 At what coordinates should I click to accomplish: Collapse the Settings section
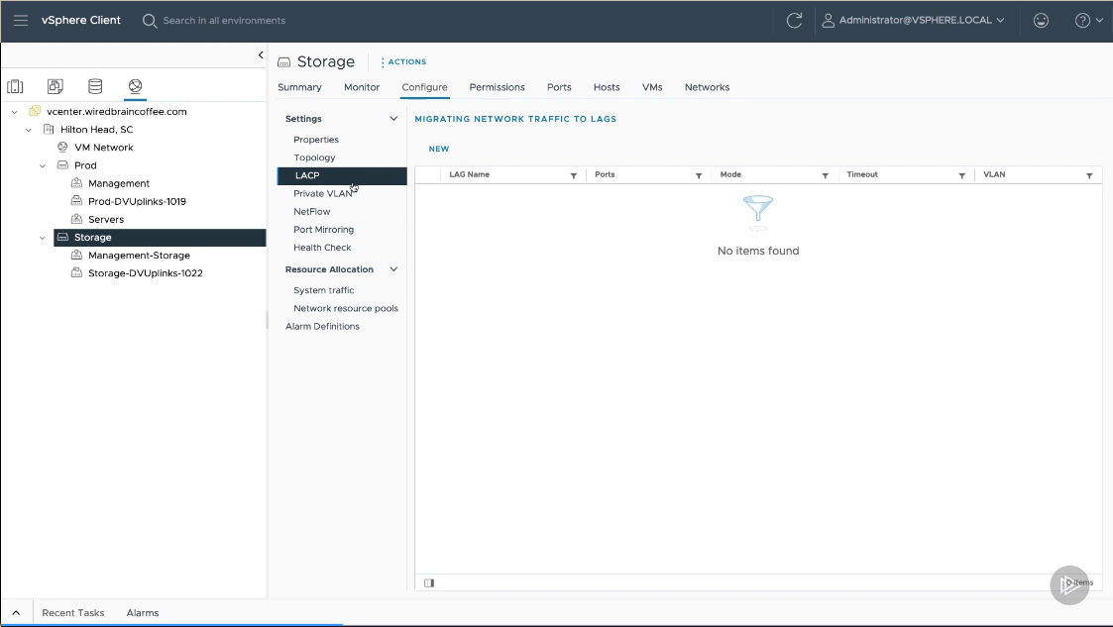coord(393,119)
